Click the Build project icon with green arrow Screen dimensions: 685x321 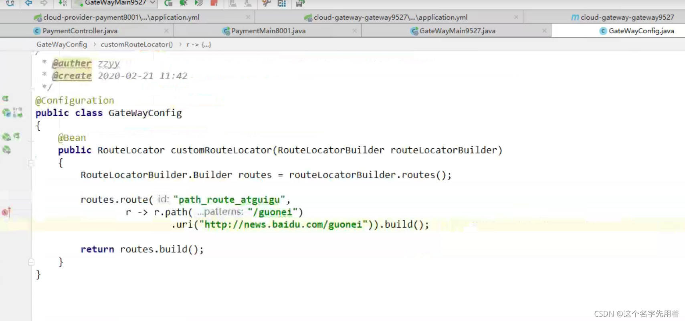[x=63, y=3]
